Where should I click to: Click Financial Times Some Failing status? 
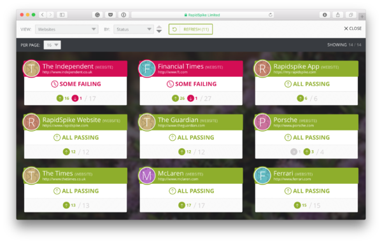192,84
